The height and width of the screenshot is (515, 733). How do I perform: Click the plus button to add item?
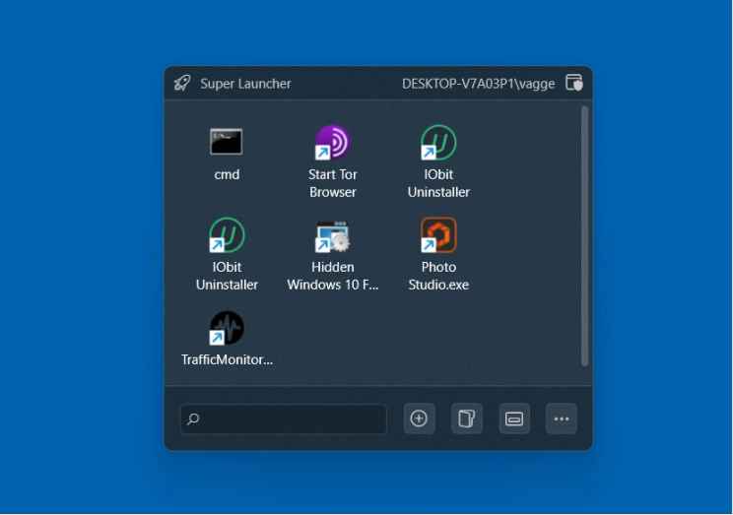419,418
